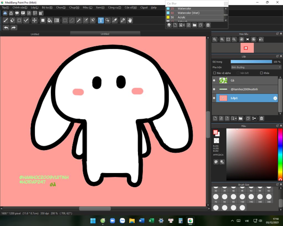
Task: Expand the add-layer dropdown in Layers panel
Action: tap(234, 118)
